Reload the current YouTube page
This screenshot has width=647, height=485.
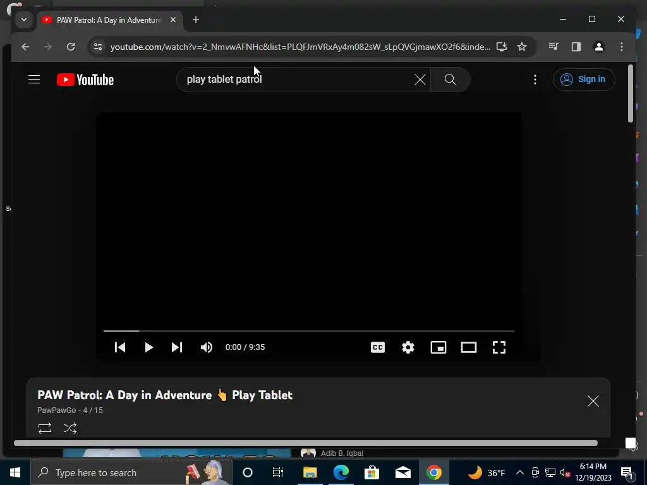(71, 47)
